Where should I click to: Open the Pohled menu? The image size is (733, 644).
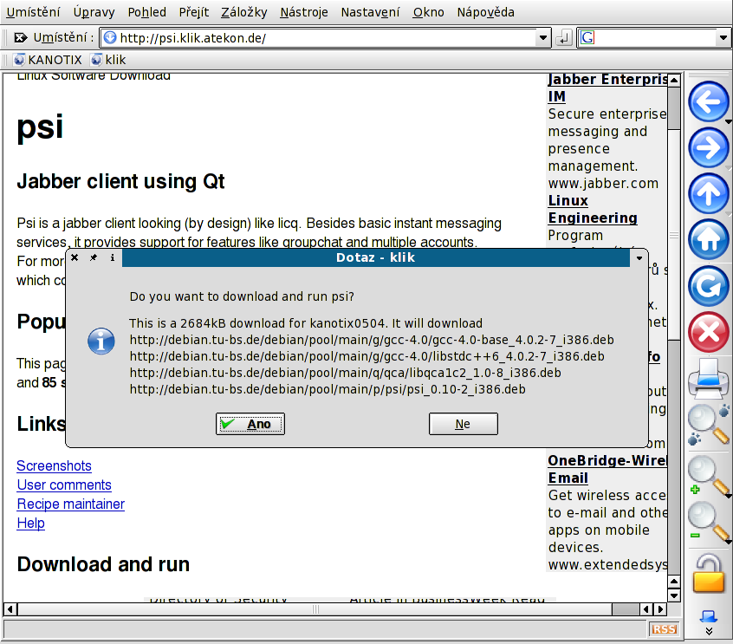pyautogui.click(x=146, y=12)
